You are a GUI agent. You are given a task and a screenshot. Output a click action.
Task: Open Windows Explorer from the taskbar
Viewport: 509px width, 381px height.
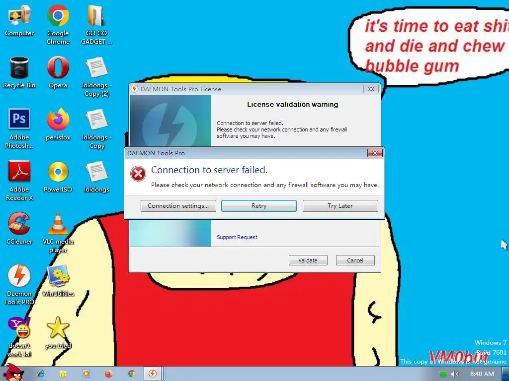point(63,374)
